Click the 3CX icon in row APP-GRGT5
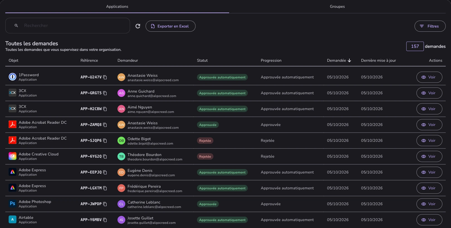 pyautogui.click(x=13, y=93)
